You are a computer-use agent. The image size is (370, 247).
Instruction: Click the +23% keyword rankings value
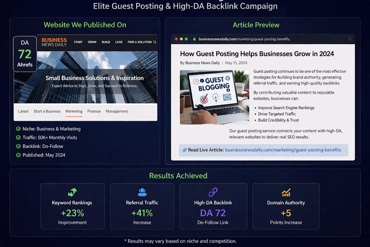tap(72, 213)
